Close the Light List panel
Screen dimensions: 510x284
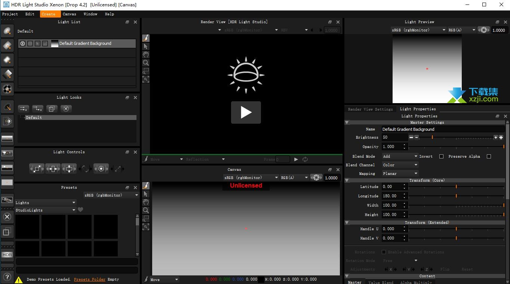click(135, 22)
